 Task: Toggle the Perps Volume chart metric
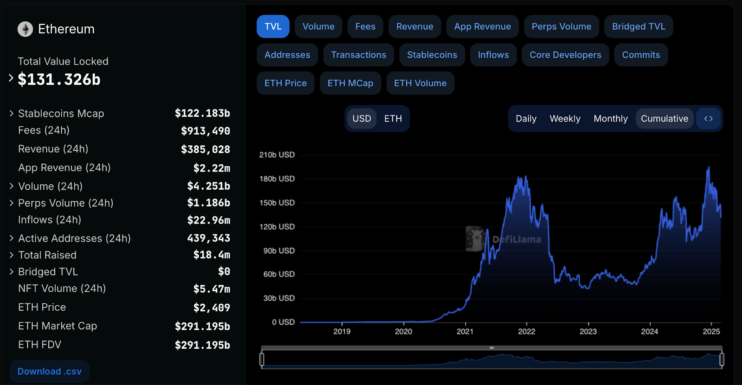[561, 26]
